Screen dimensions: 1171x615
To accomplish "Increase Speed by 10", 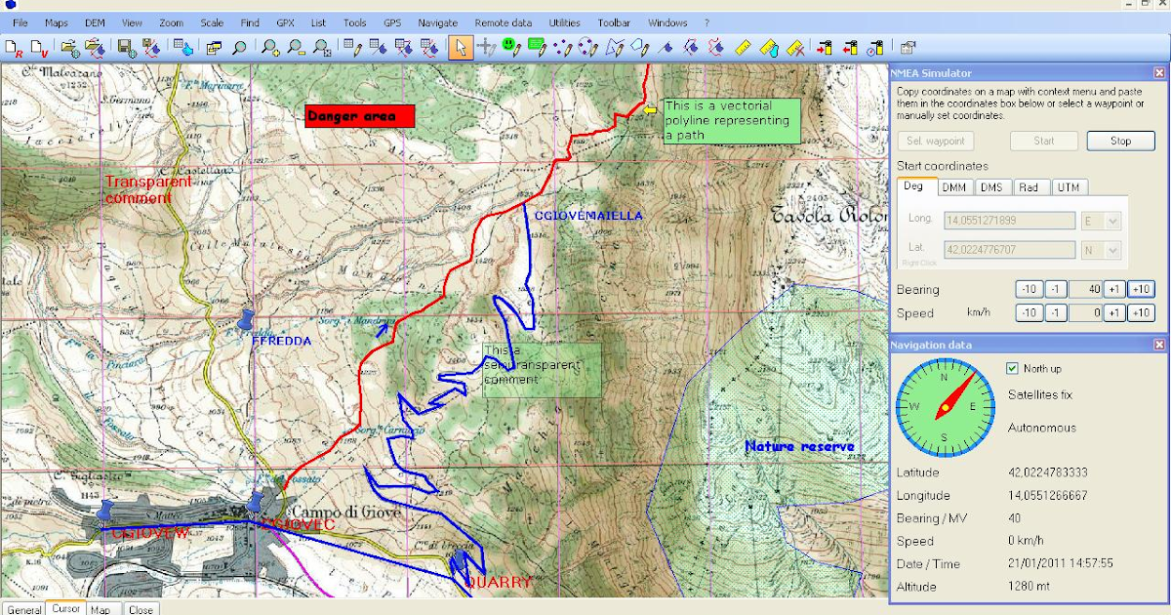I will (x=1141, y=312).
